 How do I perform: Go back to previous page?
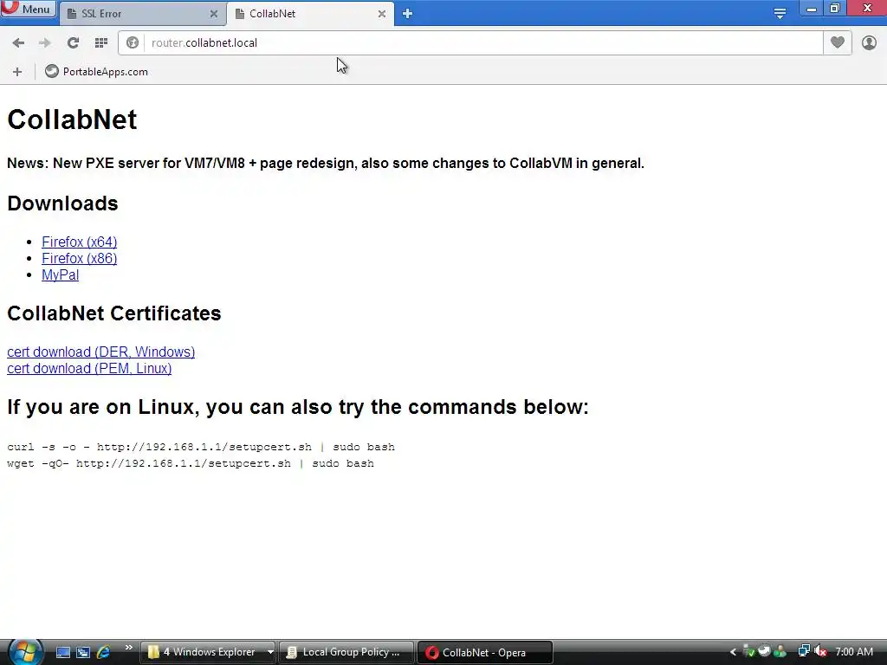click(18, 43)
